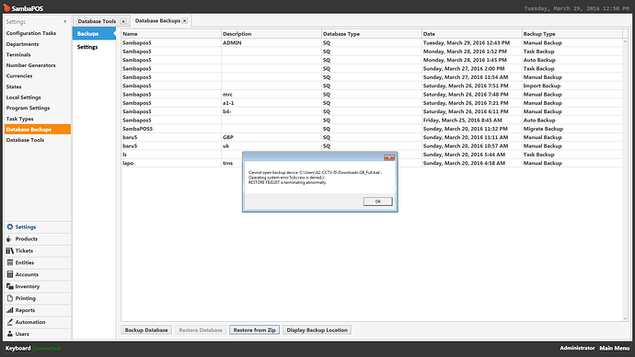The width and height of the screenshot is (635, 357).
Task: Click Sunday, March 20, 2016 5:44 AM date
Action: click(x=464, y=155)
